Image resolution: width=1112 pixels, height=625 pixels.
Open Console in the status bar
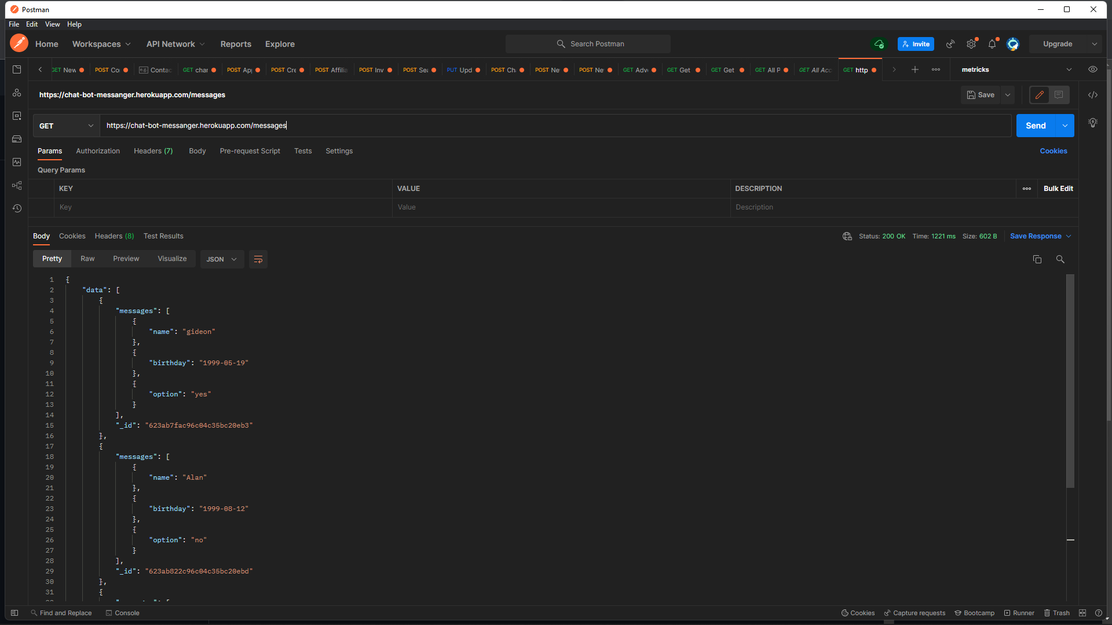pyautogui.click(x=123, y=613)
